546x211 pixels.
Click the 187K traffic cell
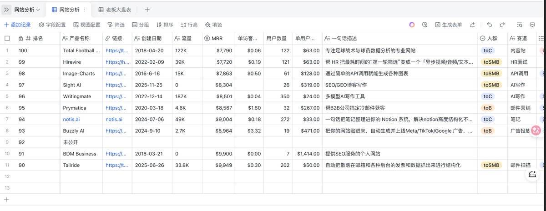pyautogui.click(x=187, y=96)
